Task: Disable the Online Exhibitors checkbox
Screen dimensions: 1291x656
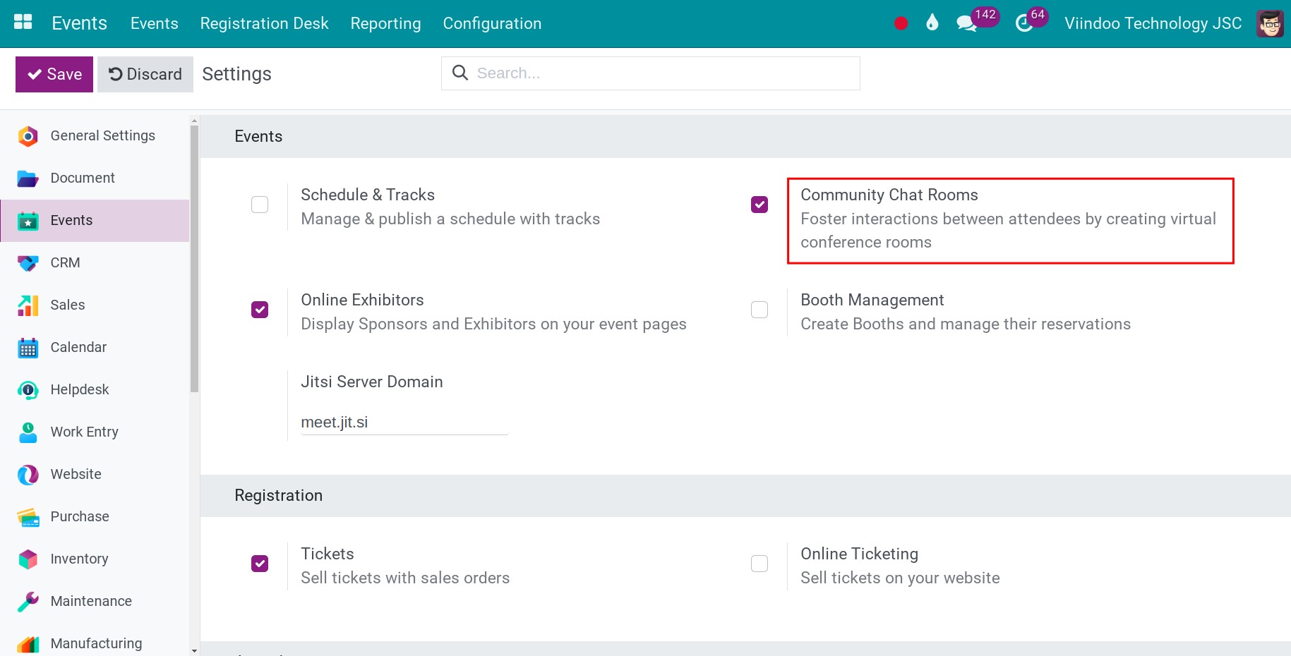Action: 260,310
